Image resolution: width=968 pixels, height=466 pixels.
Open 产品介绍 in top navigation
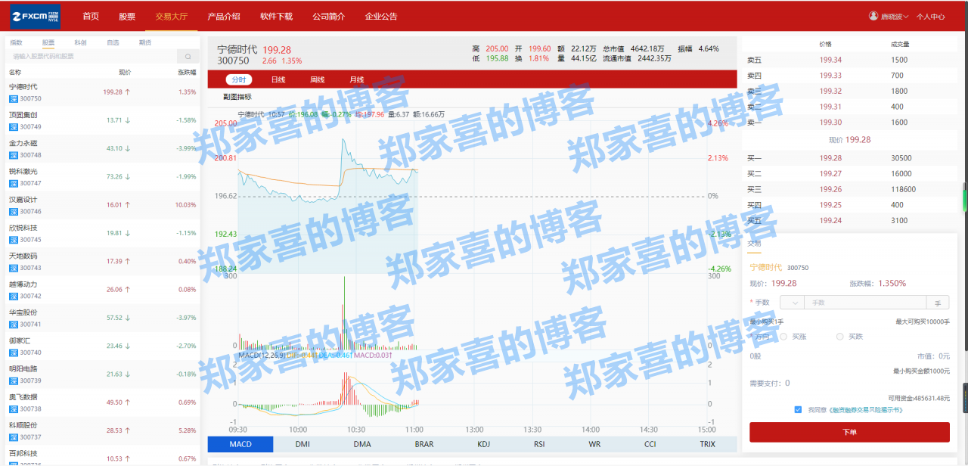tap(224, 16)
